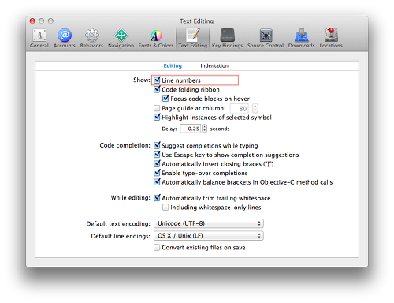Close the Text Editing preferences window

32,21
